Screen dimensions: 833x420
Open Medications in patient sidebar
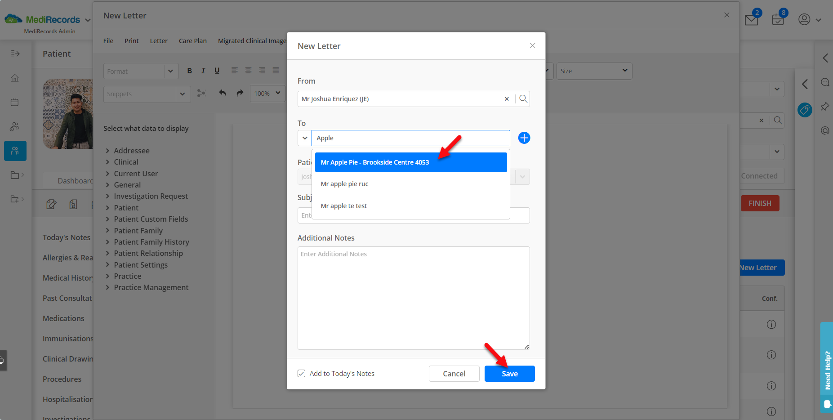coord(63,318)
